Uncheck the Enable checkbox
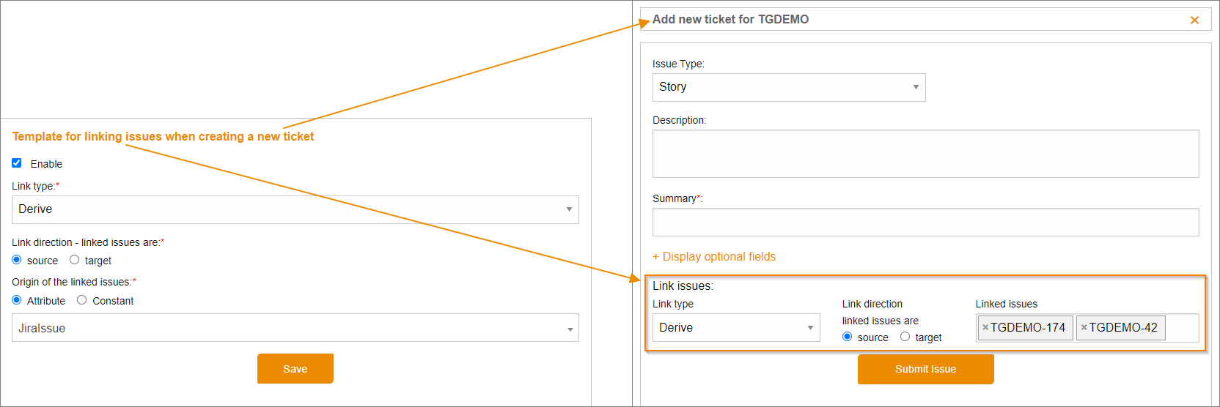Viewport: 1220px width, 407px height. pos(17,163)
